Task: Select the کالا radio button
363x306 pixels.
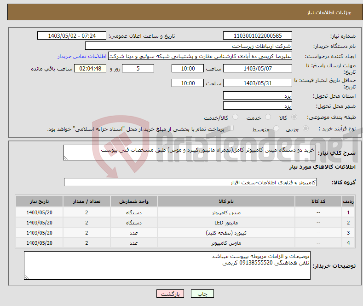Action: click(294, 117)
